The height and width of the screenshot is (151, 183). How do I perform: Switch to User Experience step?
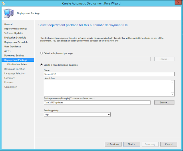[13, 47]
